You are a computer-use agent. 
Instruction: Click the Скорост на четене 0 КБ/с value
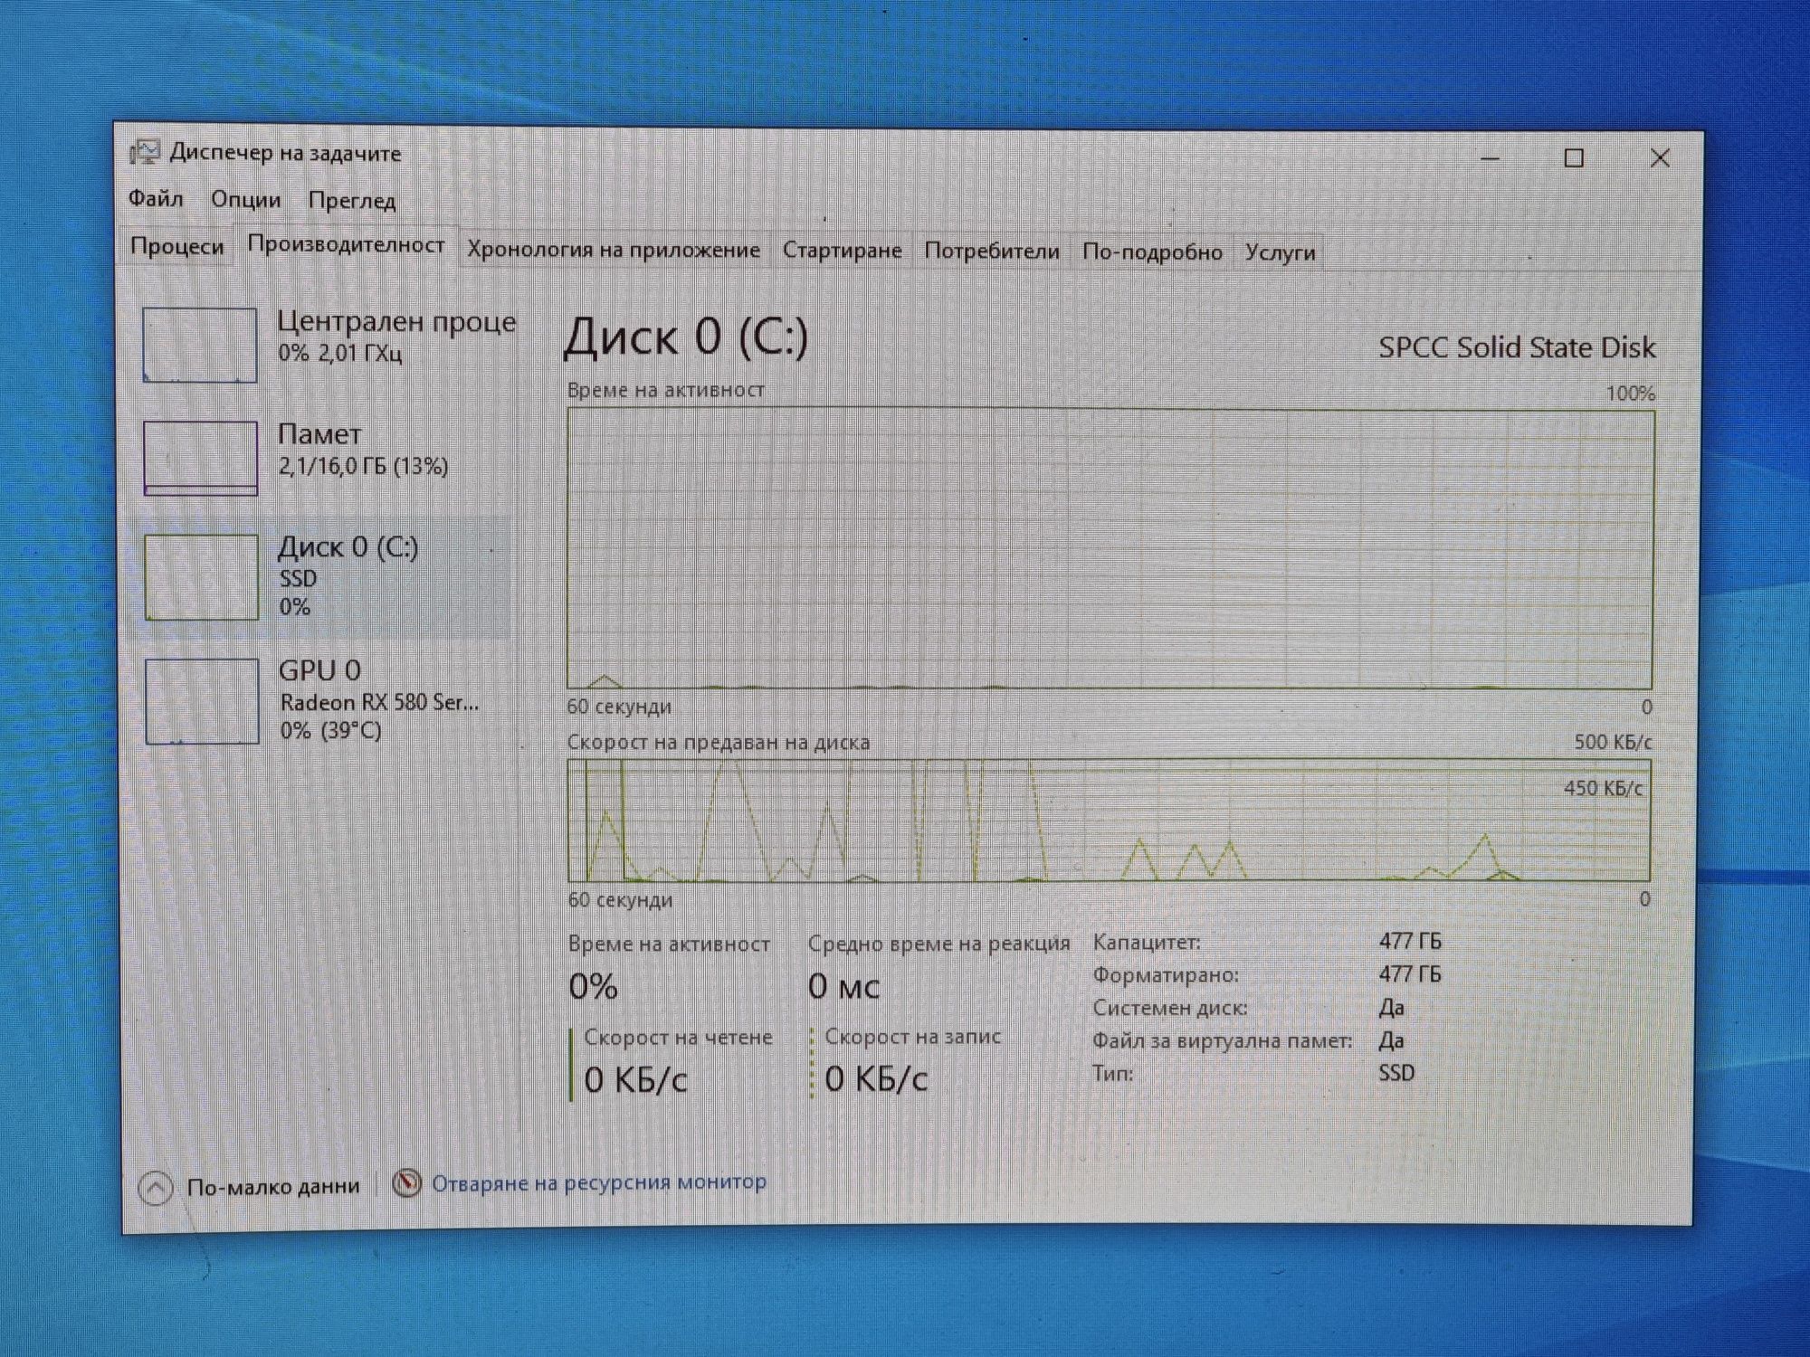tap(635, 1079)
